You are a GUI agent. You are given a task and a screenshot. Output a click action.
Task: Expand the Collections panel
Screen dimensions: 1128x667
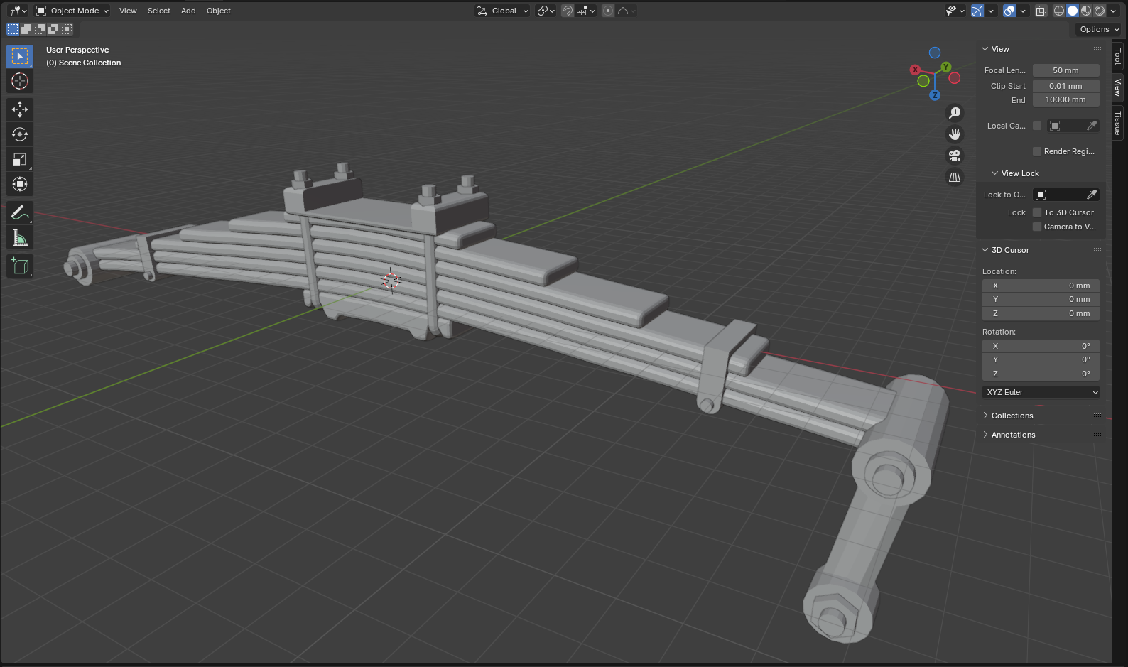(1012, 416)
